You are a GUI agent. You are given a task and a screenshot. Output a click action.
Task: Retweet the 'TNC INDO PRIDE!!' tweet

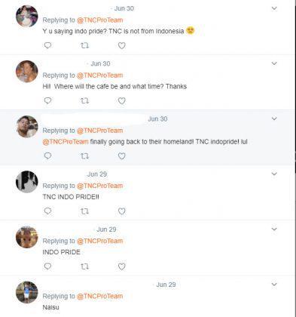[x=84, y=211]
